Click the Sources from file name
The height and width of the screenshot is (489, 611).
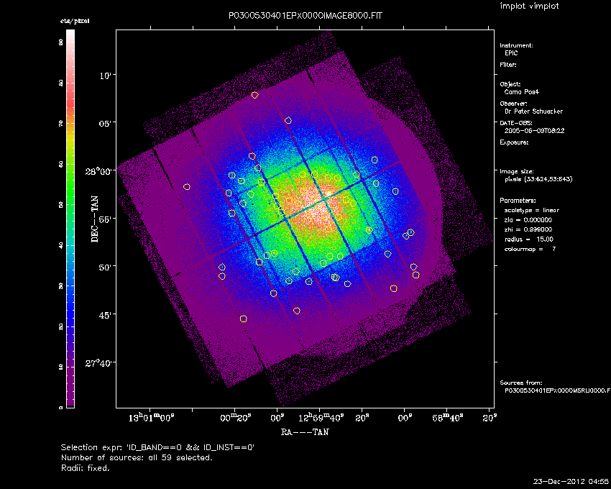[557, 390]
